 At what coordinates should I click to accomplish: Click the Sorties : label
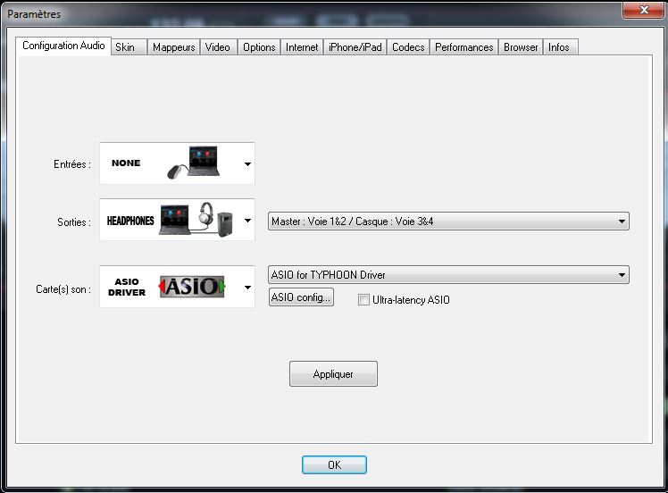coord(74,222)
